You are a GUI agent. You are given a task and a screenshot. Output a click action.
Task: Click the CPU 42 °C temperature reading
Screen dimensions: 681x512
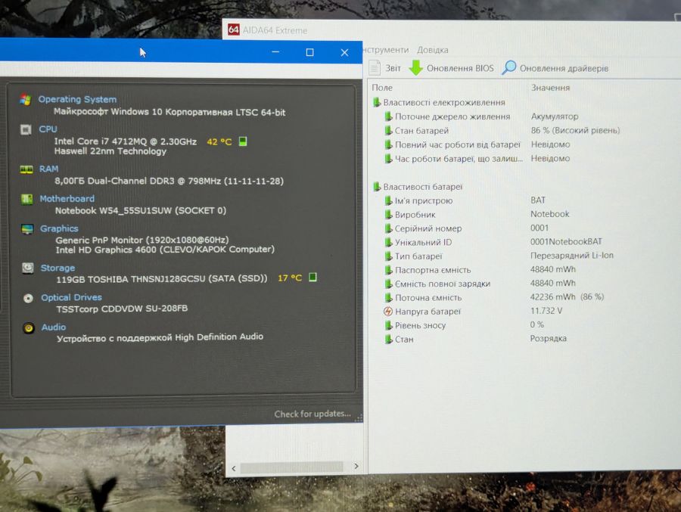tap(219, 142)
